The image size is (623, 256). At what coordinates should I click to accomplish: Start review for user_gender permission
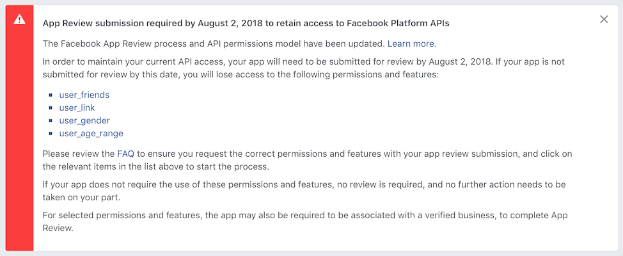coord(84,120)
